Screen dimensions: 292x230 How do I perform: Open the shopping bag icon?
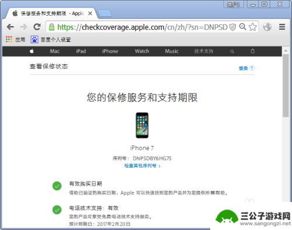253,51
